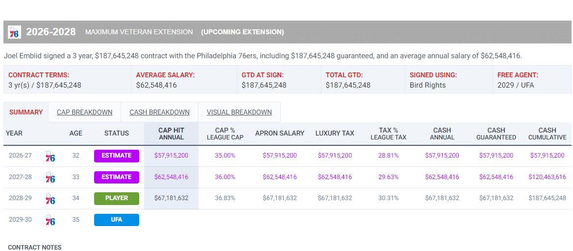Click the 2026-27 cap hit value $57,915,200
This screenshot has height=251, width=573.
(x=171, y=156)
